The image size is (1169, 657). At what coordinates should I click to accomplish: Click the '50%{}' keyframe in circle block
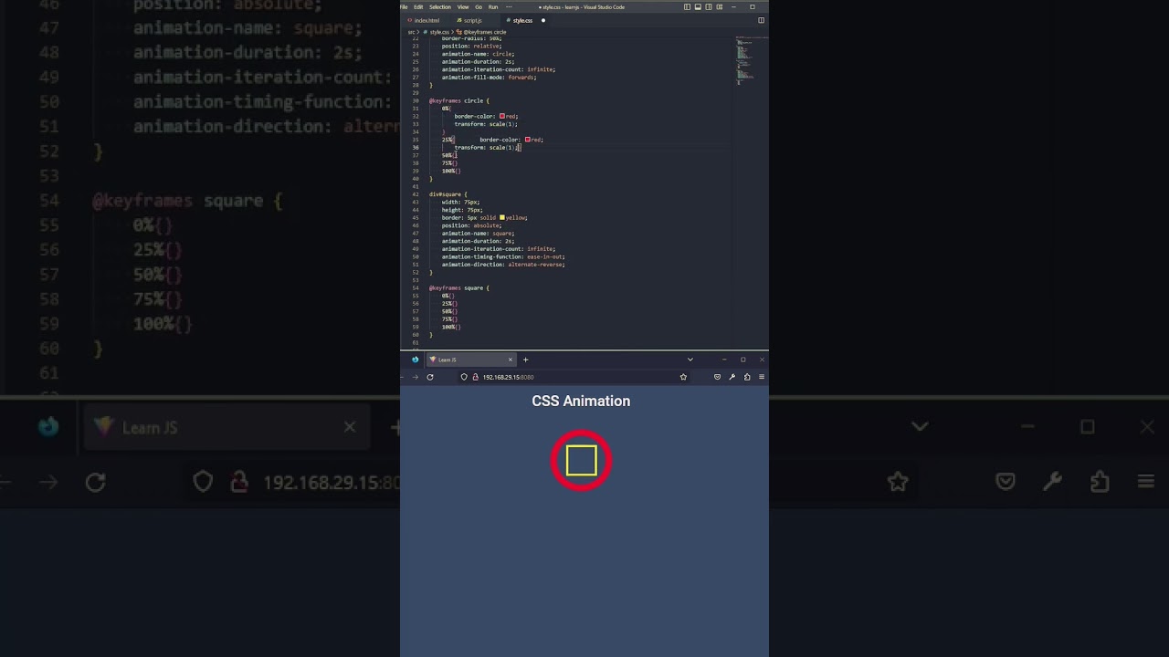tap(449, 155)
